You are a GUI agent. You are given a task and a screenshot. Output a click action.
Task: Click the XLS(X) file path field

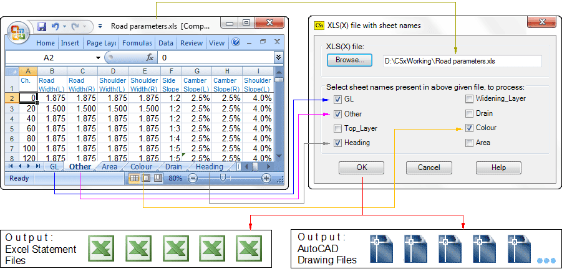pos(462,61)
